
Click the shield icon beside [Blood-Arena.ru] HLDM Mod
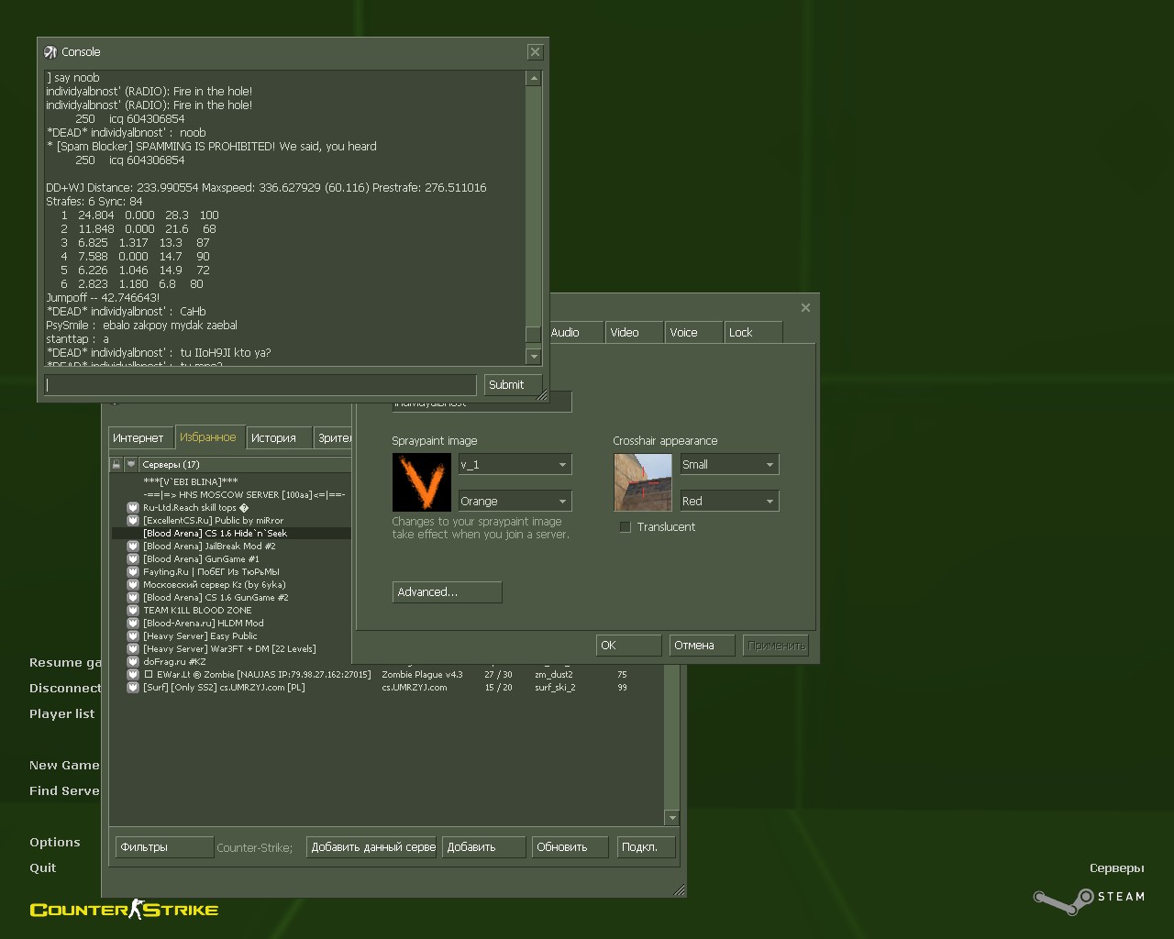(133, 624)
